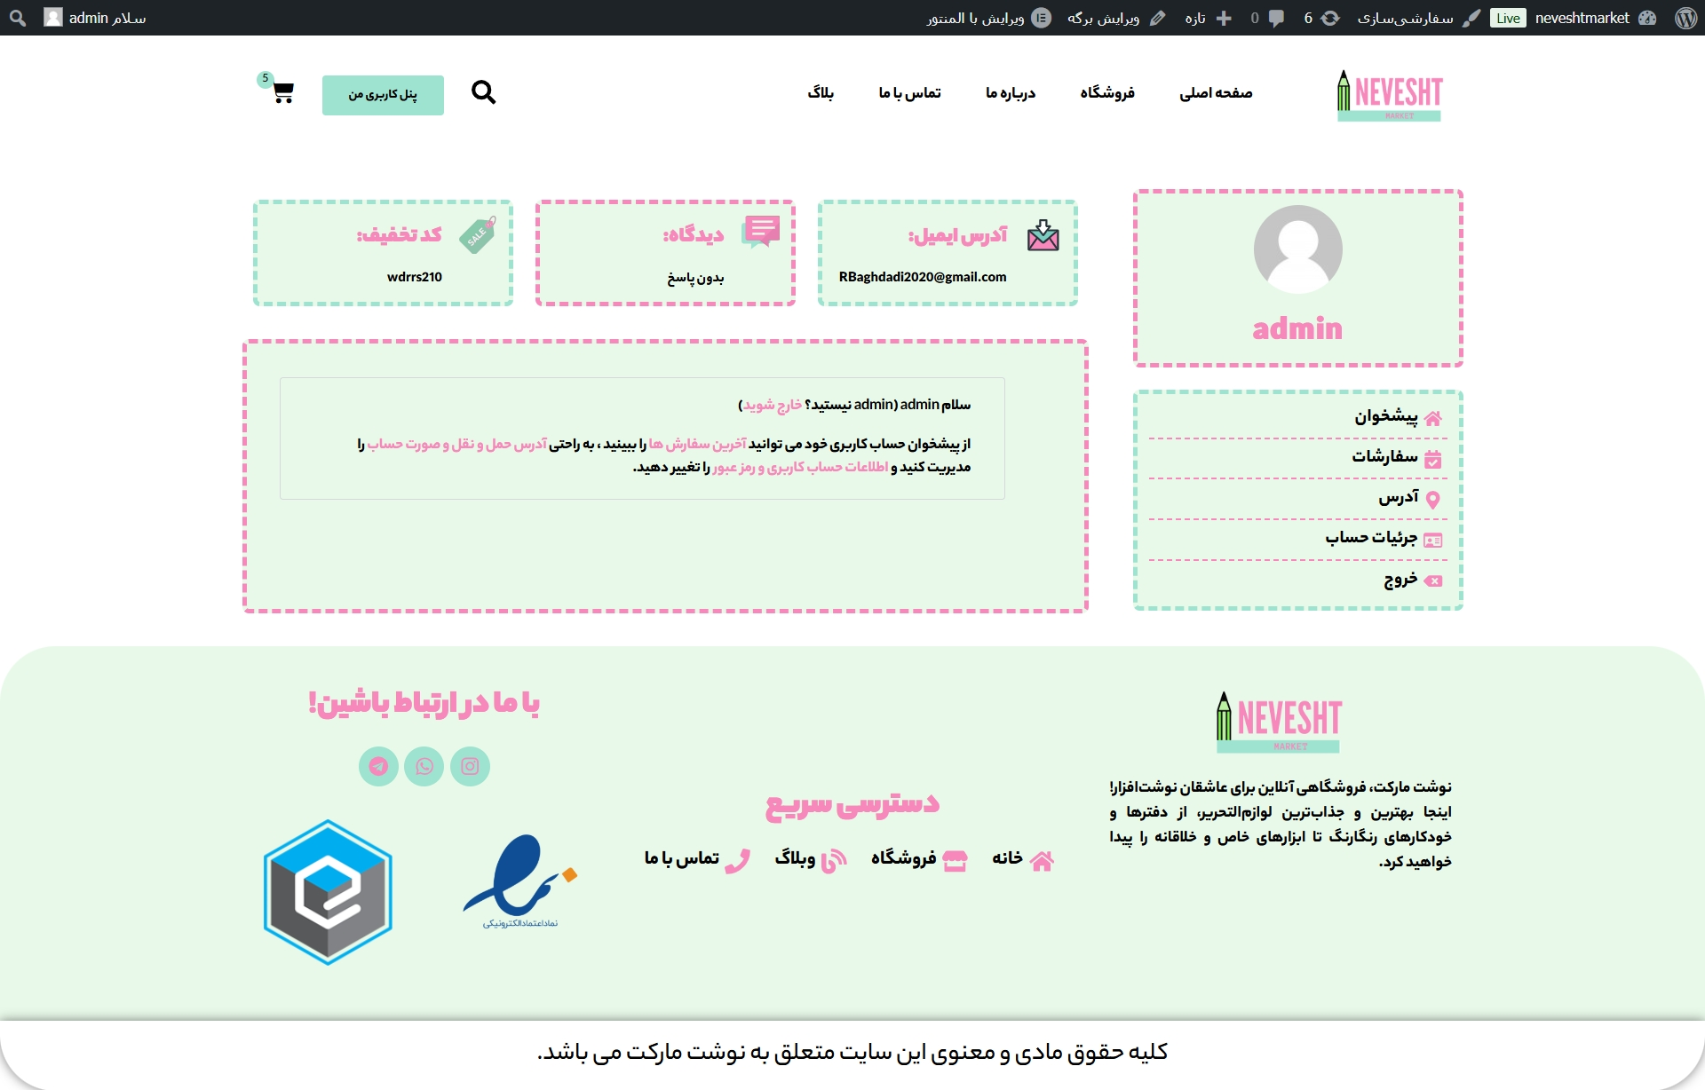The image size is (1705, 1090).
Task: Open the WhatsApp social icon in footer
Action: pos(424,766)
